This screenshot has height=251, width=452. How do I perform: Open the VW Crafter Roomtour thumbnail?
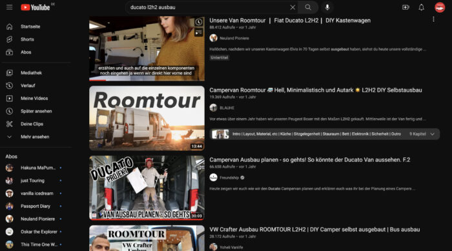pyautogui.click(x=147, y=238)
